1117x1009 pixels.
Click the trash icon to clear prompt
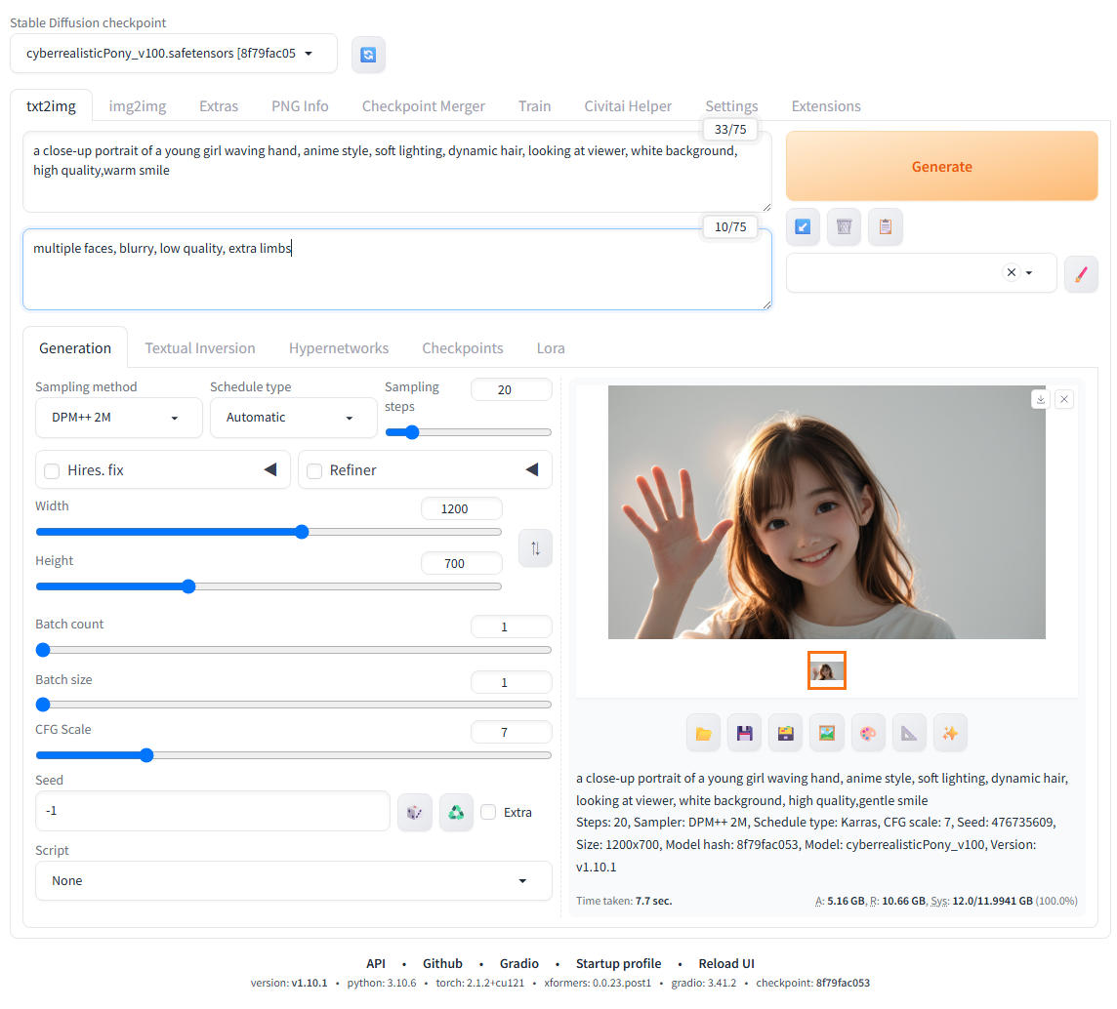pyautogui.click(x=844, y=226)
